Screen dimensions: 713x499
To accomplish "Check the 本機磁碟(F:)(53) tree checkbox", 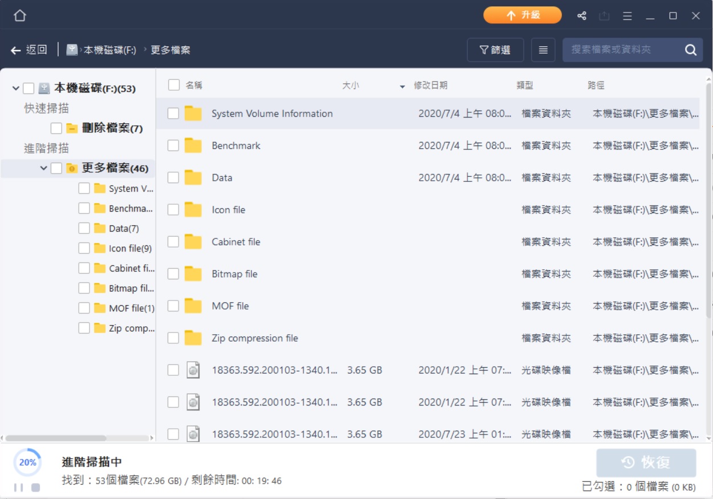I will click(x=29, y=88).
